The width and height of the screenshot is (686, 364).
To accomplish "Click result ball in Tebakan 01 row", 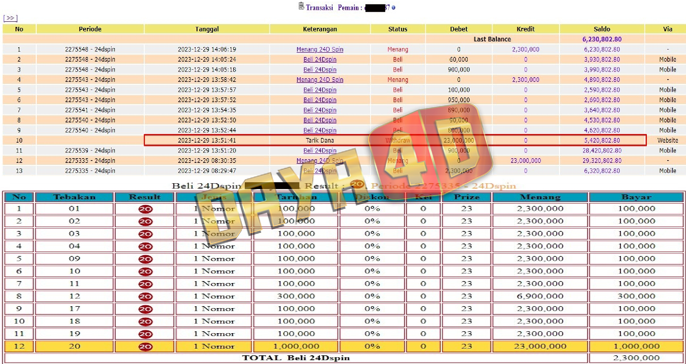I will point(145,209).
